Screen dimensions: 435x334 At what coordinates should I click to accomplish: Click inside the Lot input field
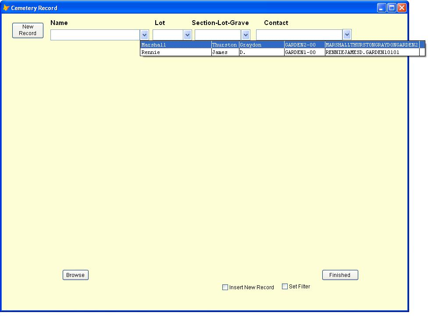[x=168, y=35]
